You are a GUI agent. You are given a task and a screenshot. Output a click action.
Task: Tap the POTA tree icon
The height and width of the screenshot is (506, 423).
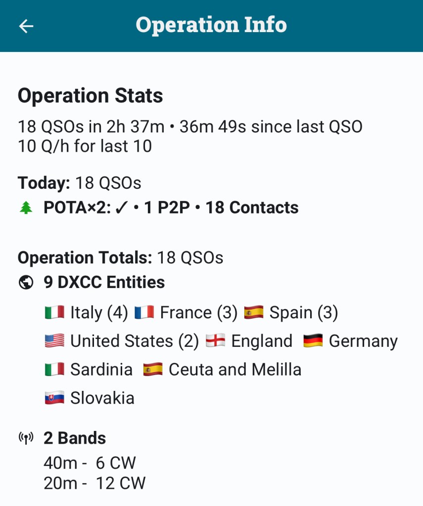pos(26,208)
